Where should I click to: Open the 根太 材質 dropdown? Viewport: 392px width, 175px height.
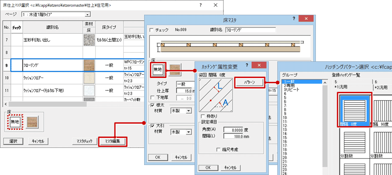189,110
